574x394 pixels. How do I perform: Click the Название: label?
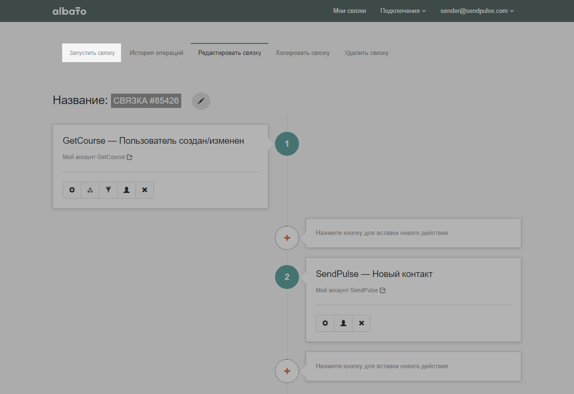(80, 100)
